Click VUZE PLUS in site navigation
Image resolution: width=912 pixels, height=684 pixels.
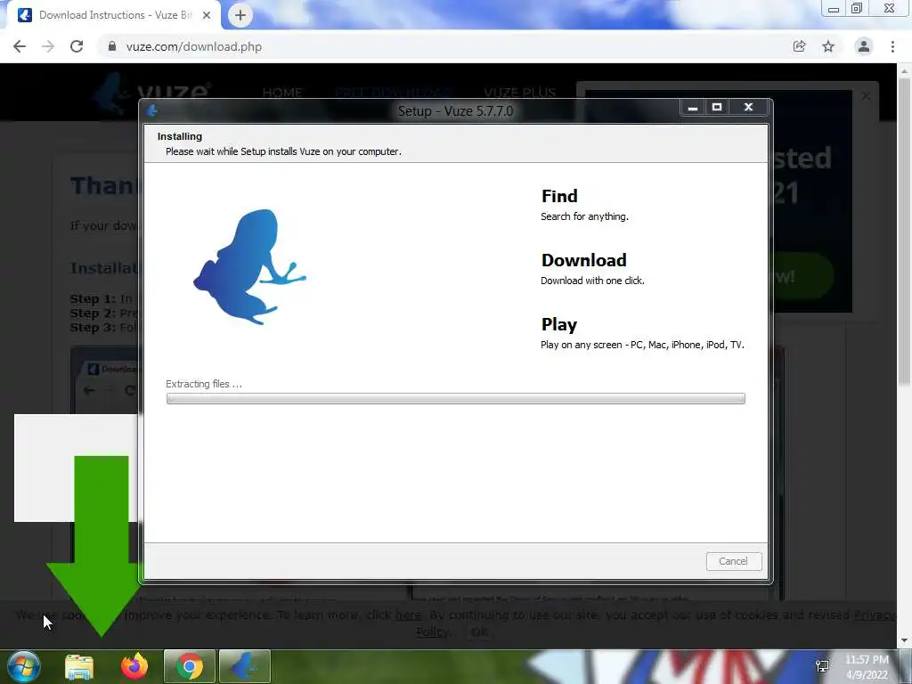tap(519, 93)
